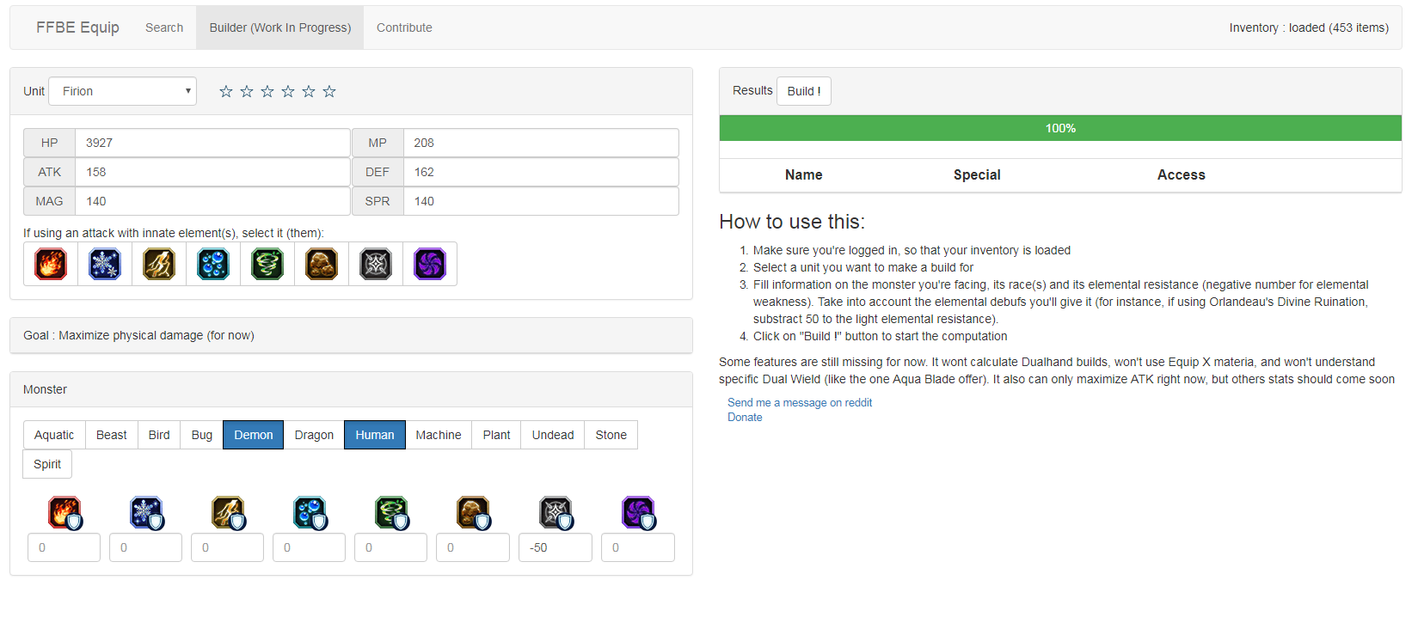
Task: Click the DEF value field
Action: click(541, 172)
